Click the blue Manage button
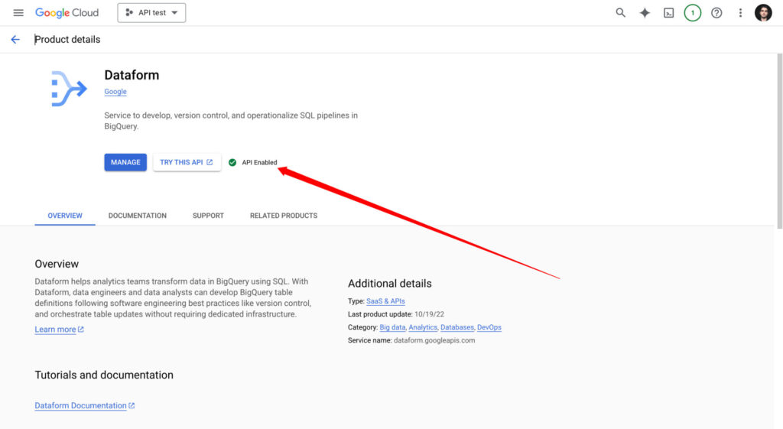This screenshot has width=783, height=429. click(125, 162)
